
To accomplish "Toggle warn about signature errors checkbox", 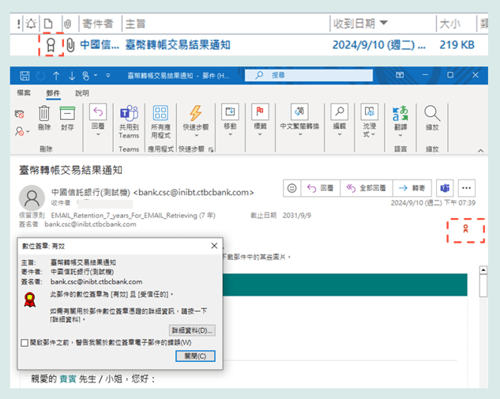I will [x=24, y=343].
